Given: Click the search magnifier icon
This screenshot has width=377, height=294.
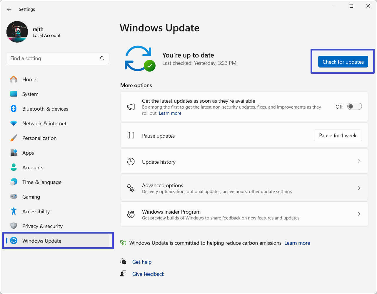Looking at the screenshot, I should pos(102,58).
